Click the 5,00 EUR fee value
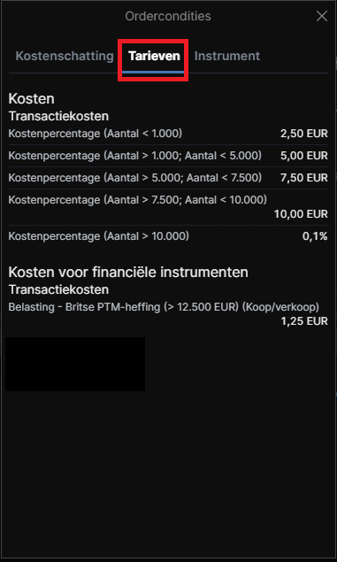Image resolution: width=337 pixels, height=562 pixels. point(304,156)
